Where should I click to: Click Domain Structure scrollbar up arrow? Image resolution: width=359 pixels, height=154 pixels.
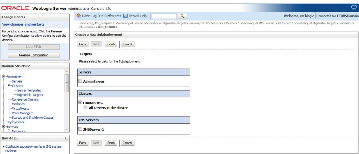tap(66, 72)
